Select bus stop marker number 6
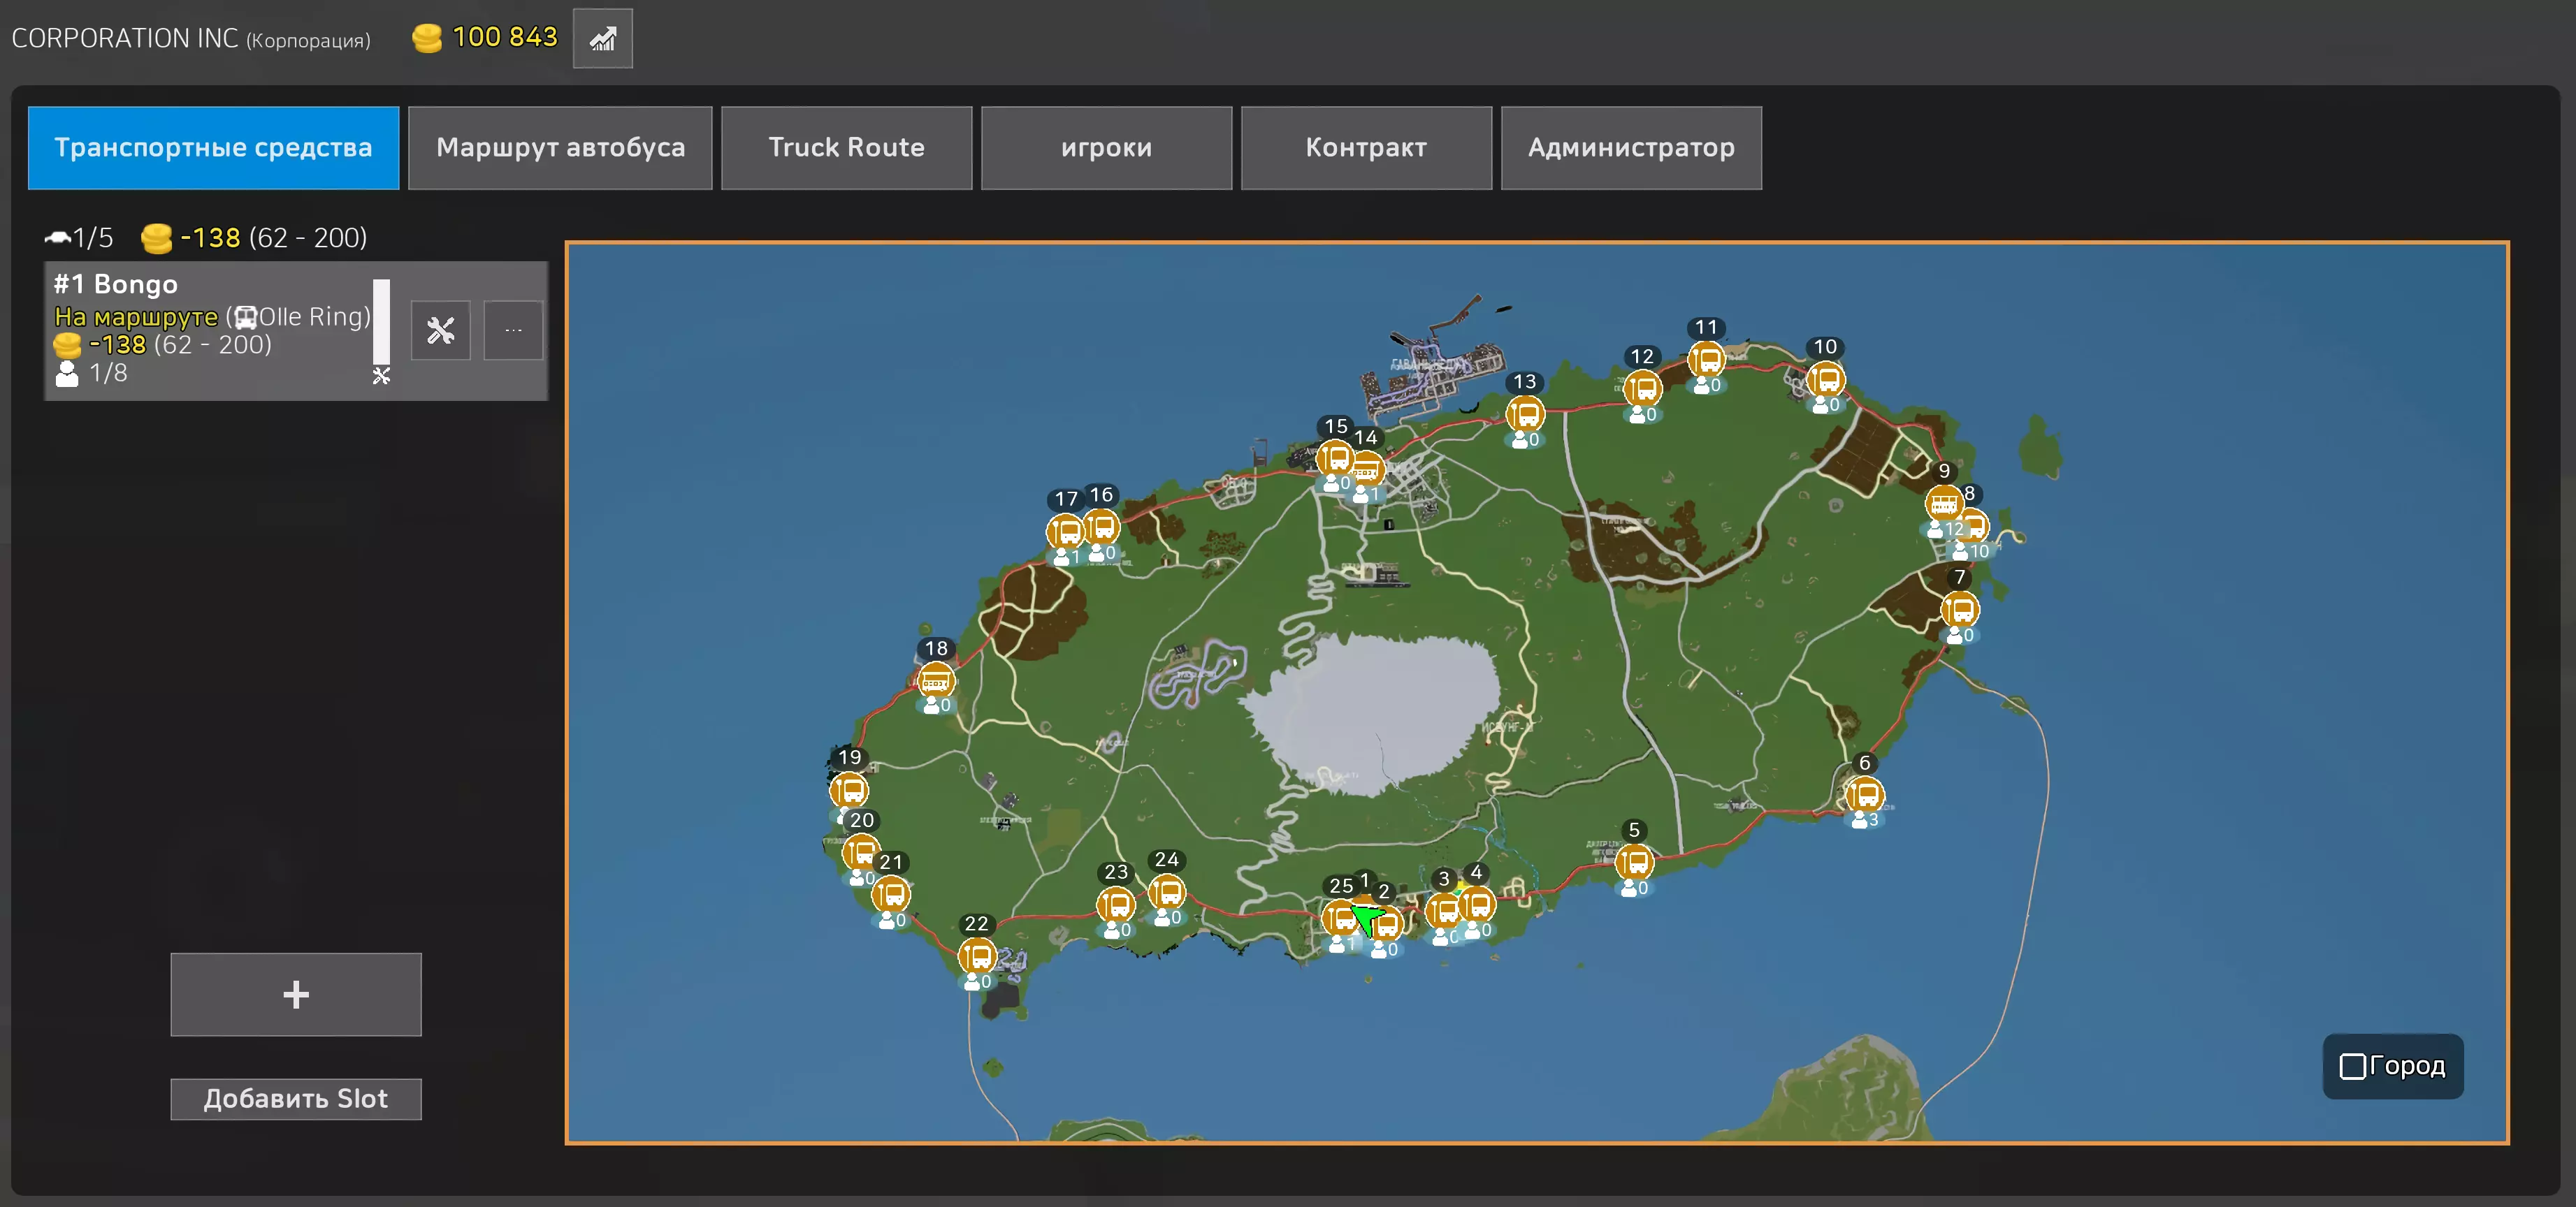This screenshot has width=2576, height=1207. tap(1864, 794)
